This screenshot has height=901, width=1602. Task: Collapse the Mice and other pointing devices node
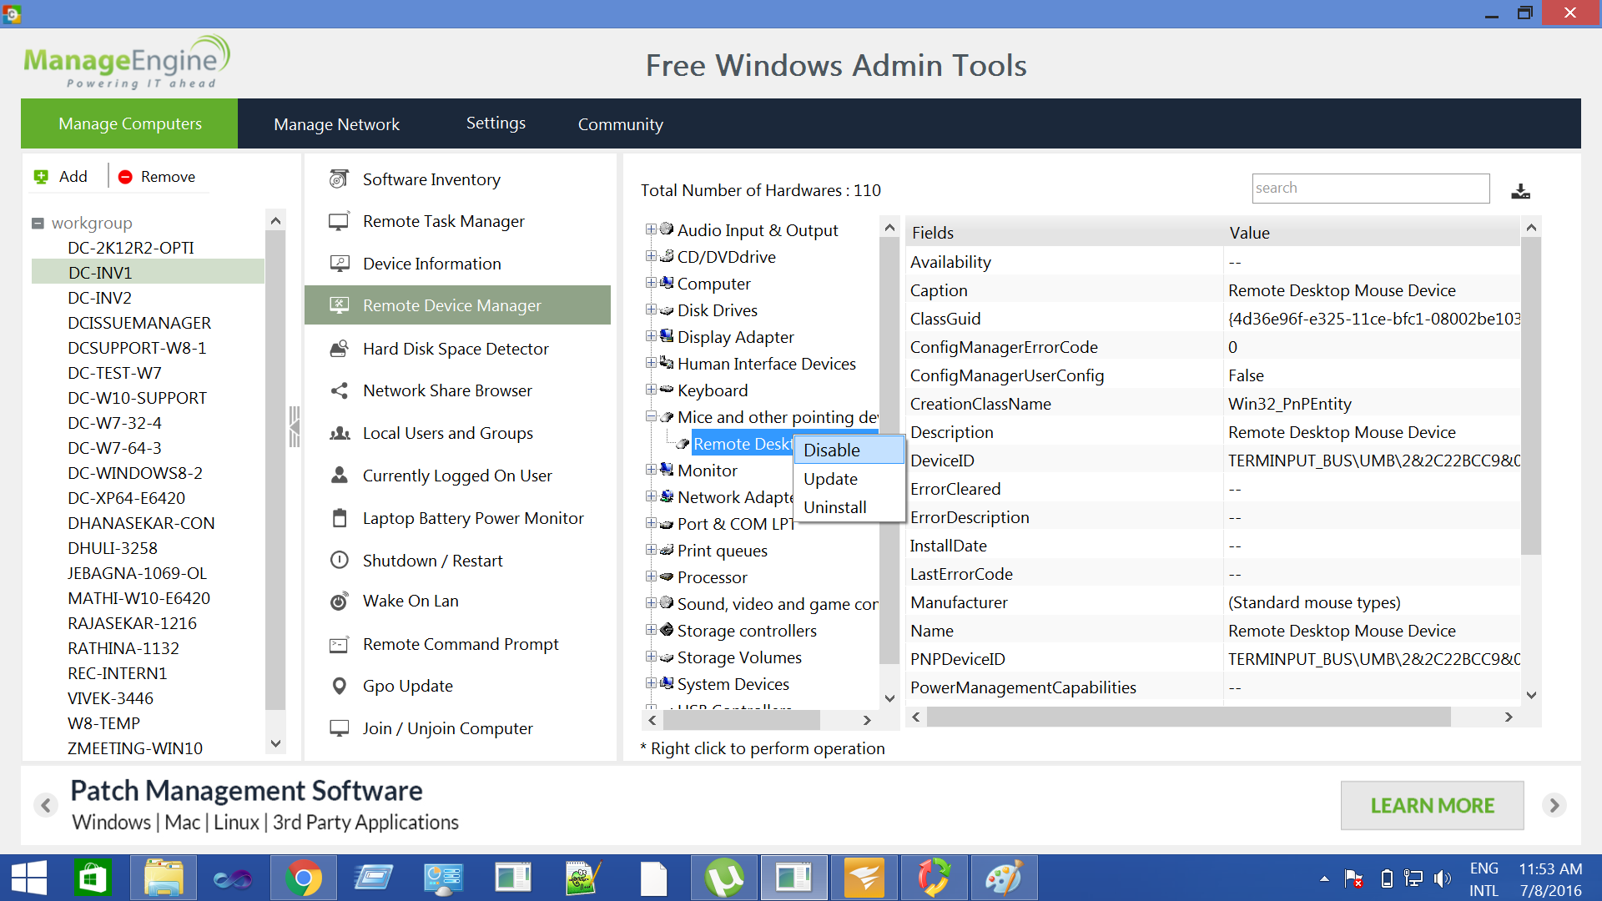tap(651, 415)
